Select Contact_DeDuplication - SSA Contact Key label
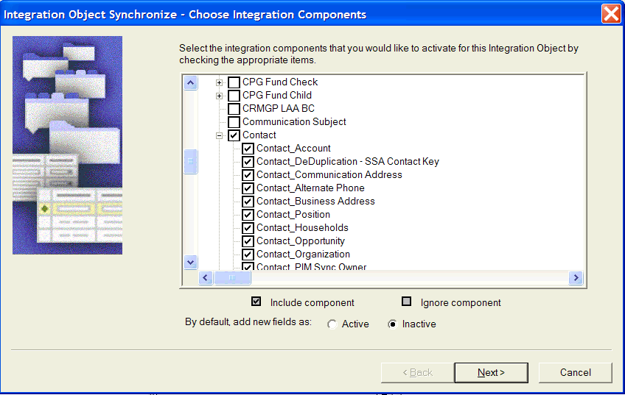 point(348,162)
